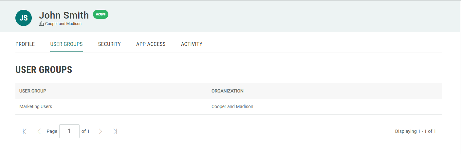Screen dimensions: 461x154
Task: Click the green Active status badge
Action: click(x=101, y=14)
